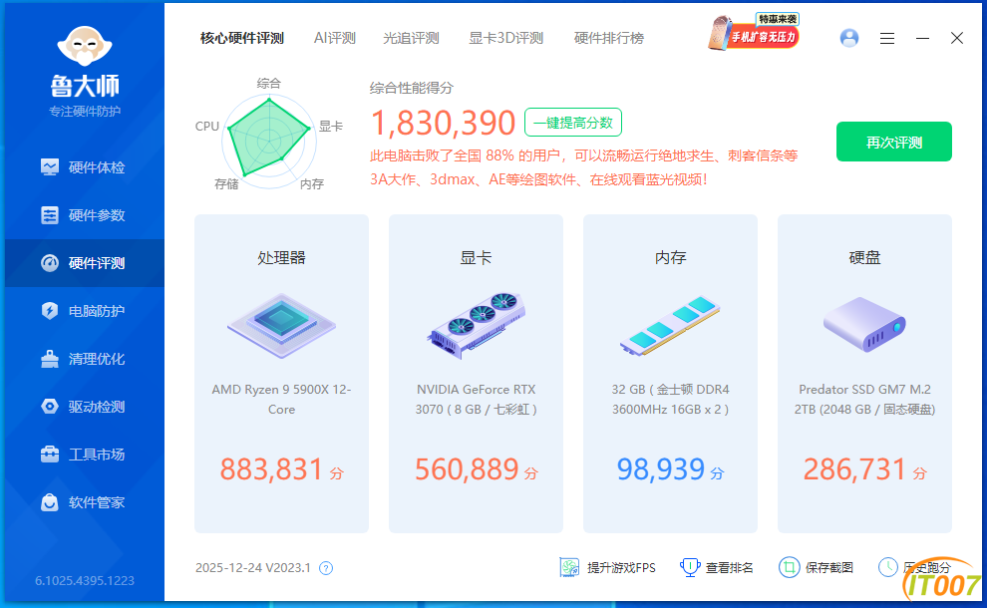987x608 pixels.
Task: Click 提升游戏FPS link
Action: point(608,567)
